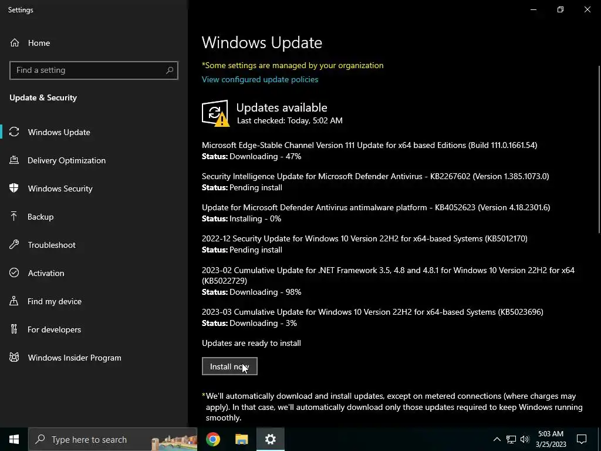Viewport: 601px width, 451px height.
Task: Click the Status: Installing - 0% line
Action: [x=241, y=218]
